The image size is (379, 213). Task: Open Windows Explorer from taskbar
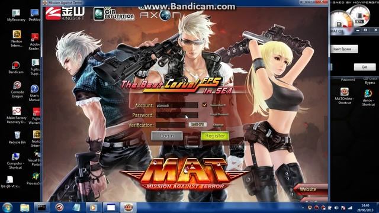25,208
